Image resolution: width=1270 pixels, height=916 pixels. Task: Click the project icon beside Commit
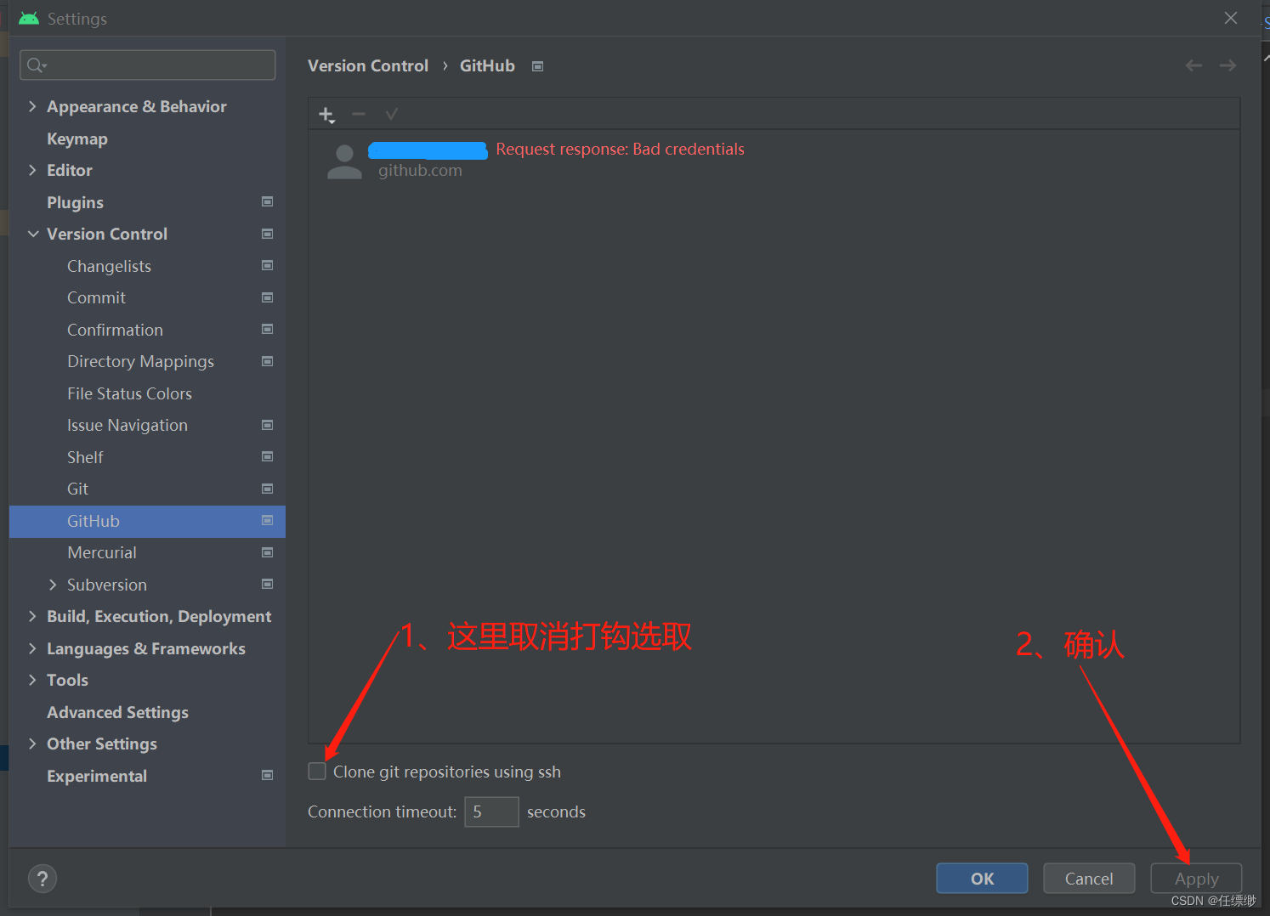pyautogui.click(x=267, y=297)
